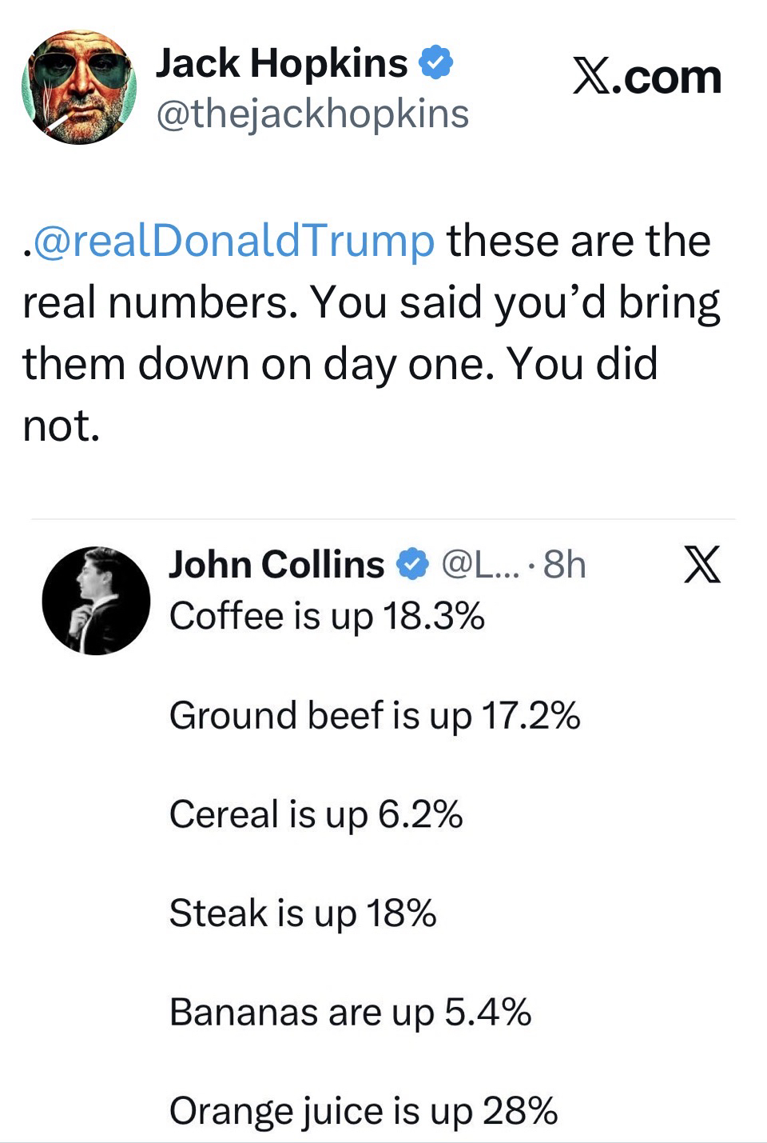Click John Collins' profile avatar
Image resolution: width=767 pixels, height=1143 pixels.
[x=96, y=601]
